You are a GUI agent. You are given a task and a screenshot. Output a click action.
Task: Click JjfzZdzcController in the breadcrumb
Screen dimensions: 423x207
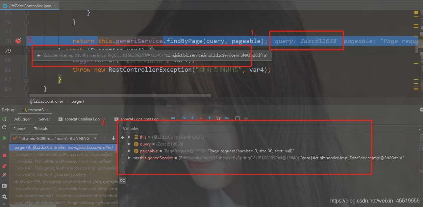(46, 101)
